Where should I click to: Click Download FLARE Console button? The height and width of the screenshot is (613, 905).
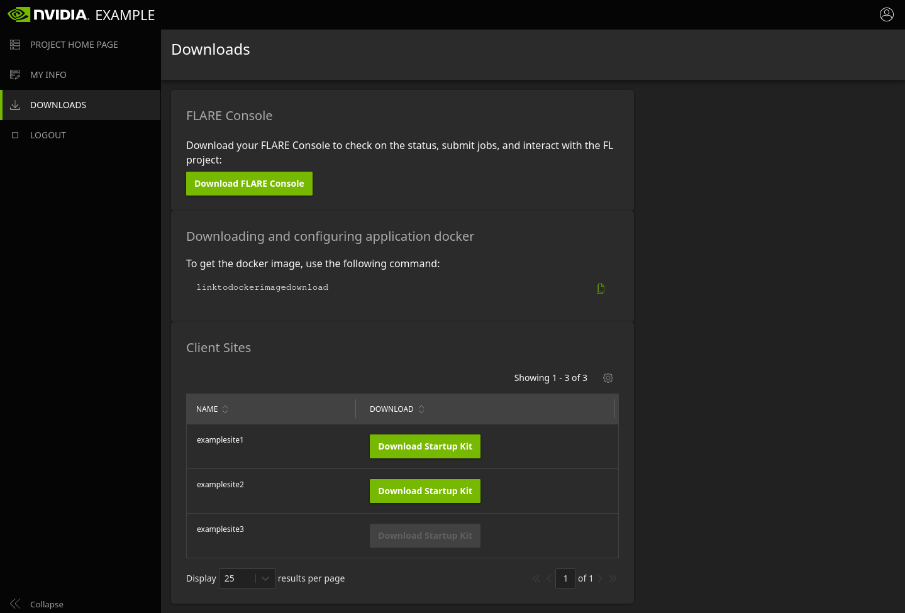pos(249,184)
